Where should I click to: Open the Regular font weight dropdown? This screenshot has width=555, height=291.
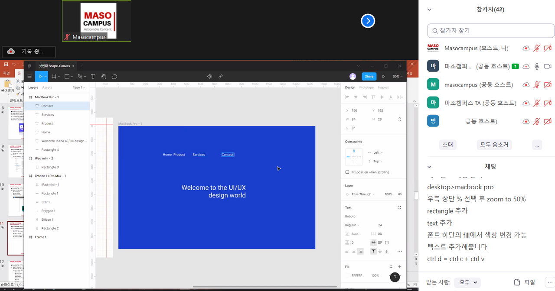point(352,225)
